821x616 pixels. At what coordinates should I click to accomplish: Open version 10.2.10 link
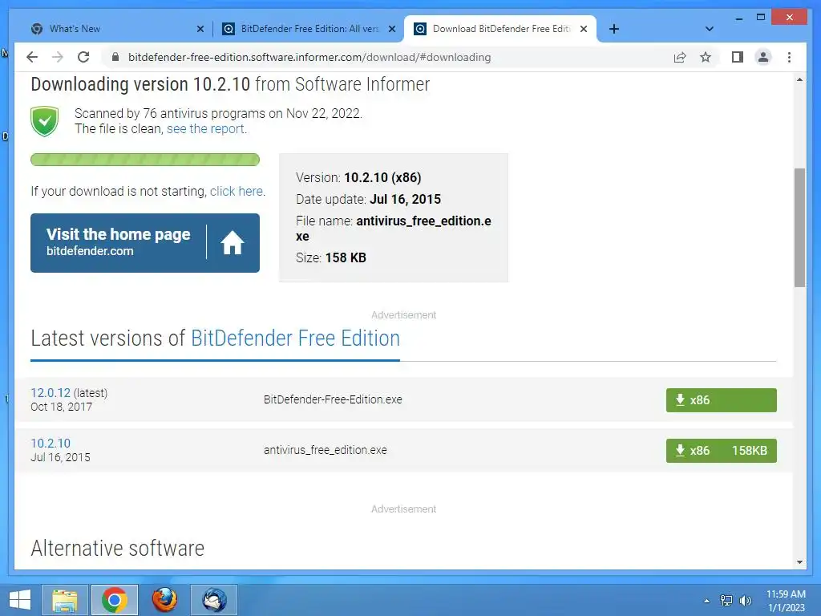(51, 443)
